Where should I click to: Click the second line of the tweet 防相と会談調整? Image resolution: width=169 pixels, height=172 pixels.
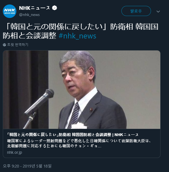(30, 36)
